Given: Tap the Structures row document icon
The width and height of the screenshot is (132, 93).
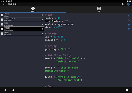Looking at the screenshot, I should 2,34.
